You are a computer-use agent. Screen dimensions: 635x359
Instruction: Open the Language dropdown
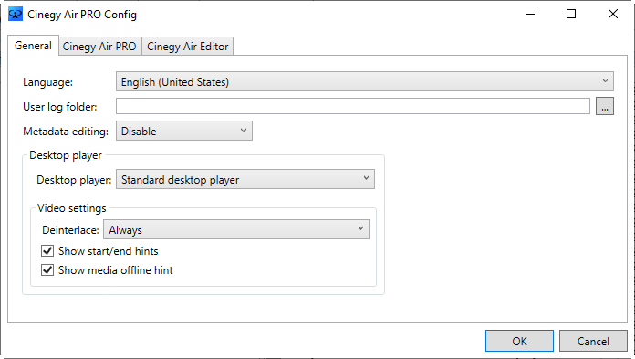pos(364,81)
